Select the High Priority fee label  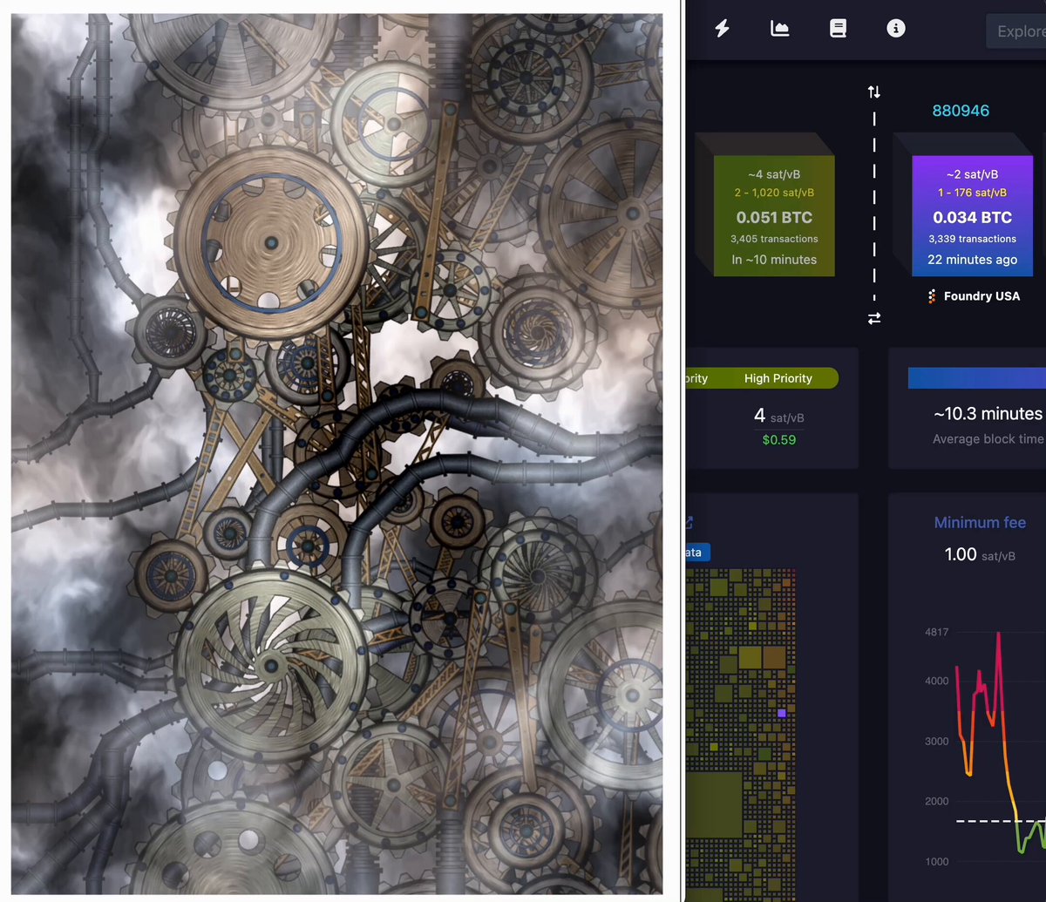(778, 378)
